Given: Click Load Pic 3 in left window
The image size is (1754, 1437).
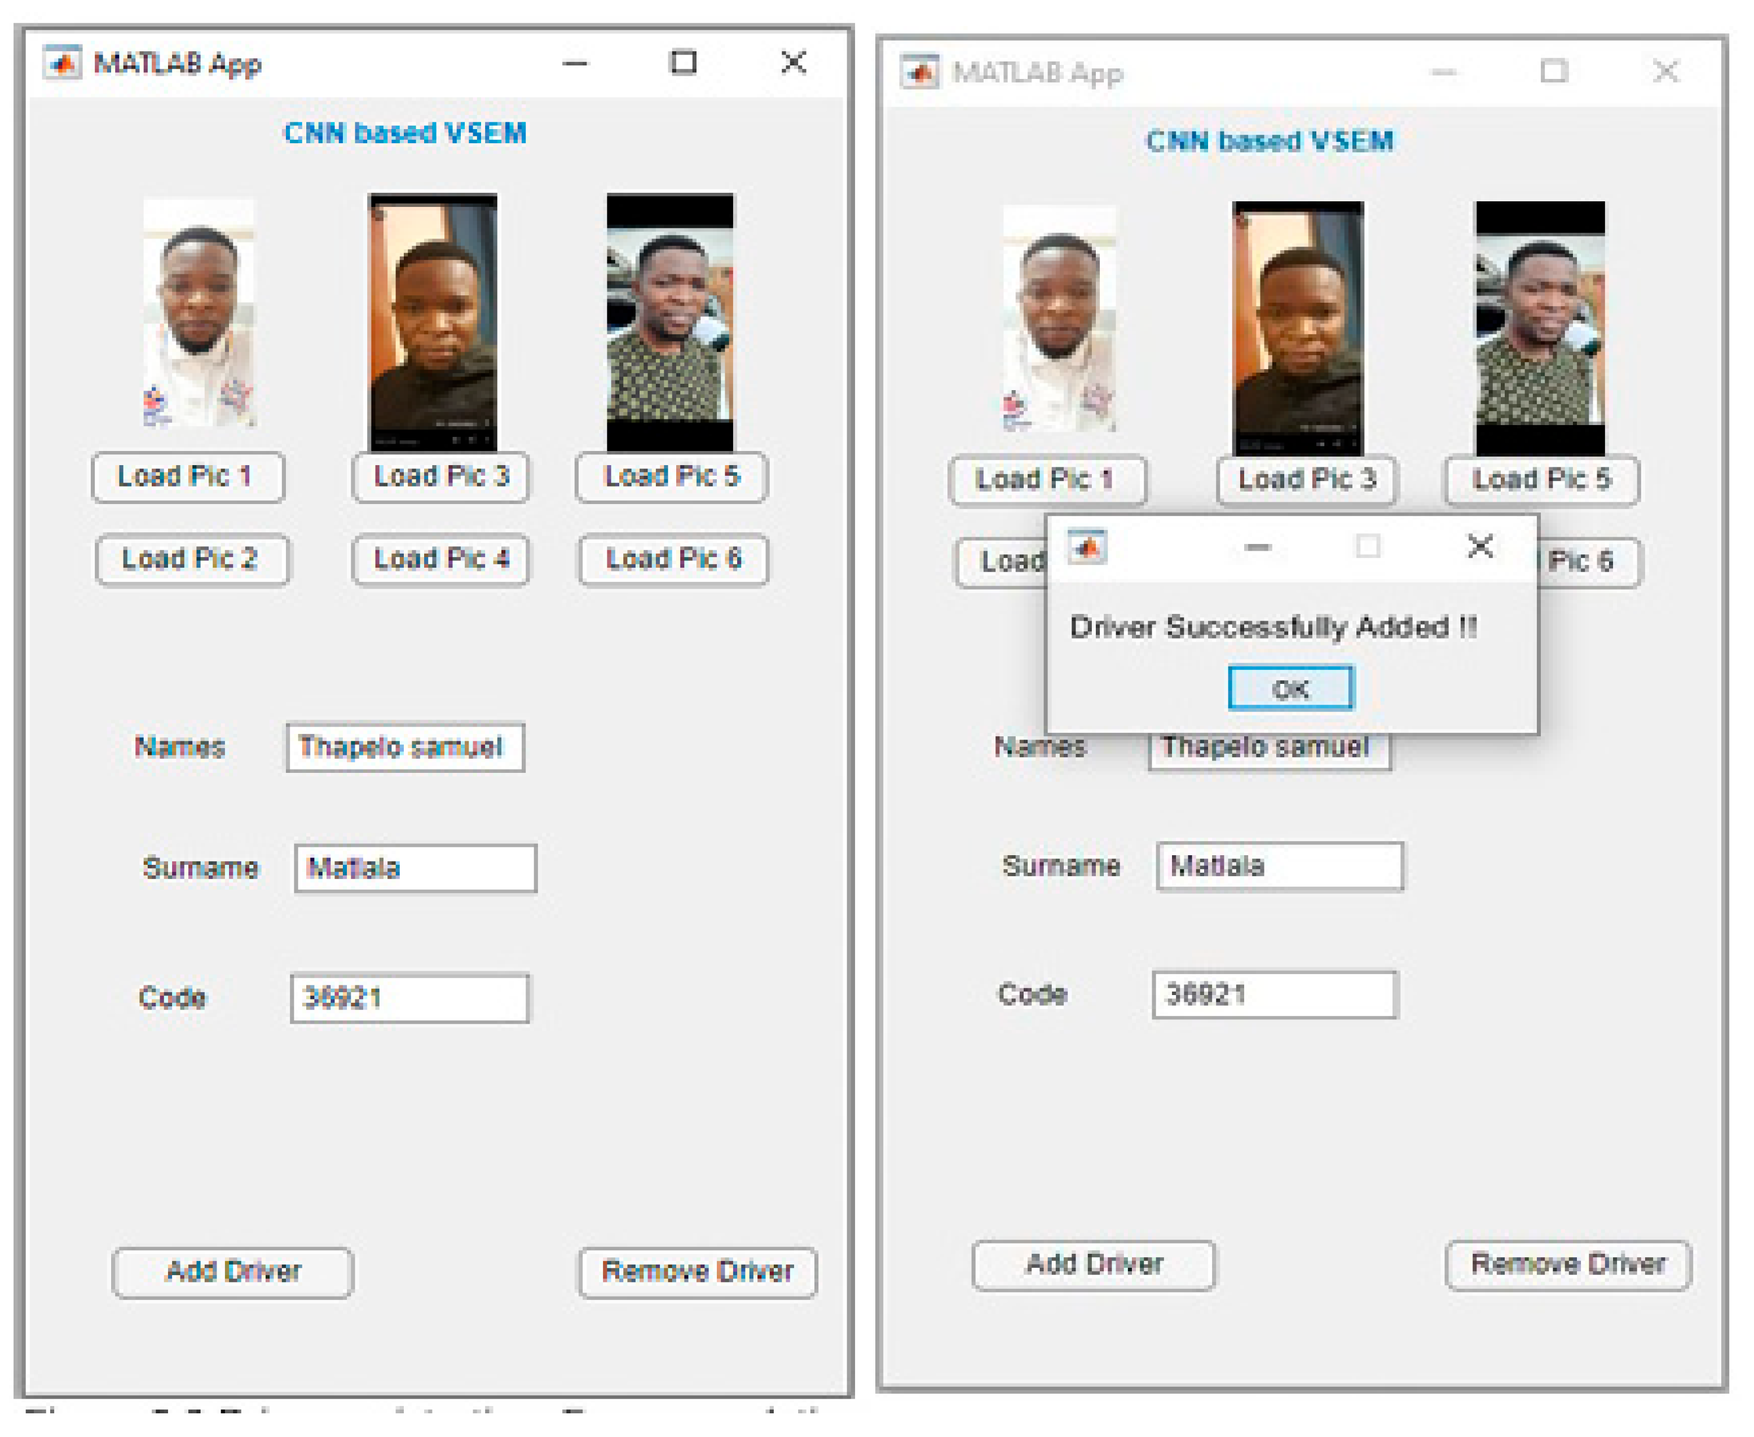Looking at the screenshot, I should point(440,477).
